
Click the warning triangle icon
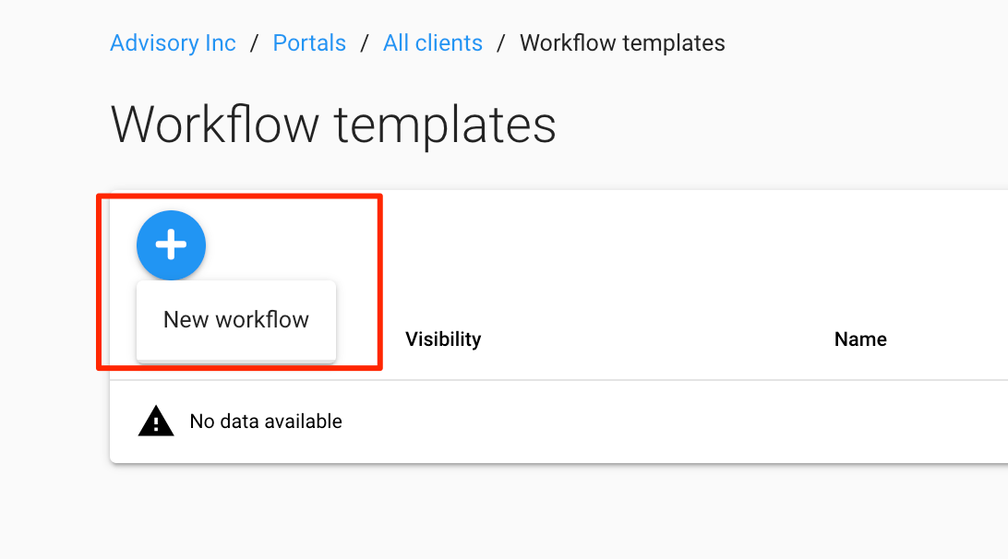(x=156, y=422)
